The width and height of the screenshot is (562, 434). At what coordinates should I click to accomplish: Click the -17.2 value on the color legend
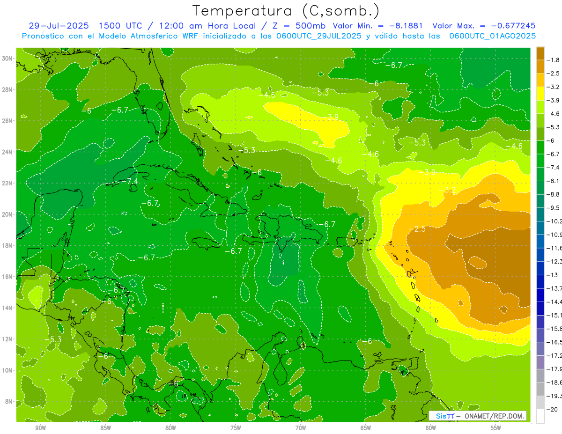pyautogui.click(x=555, y=356)
